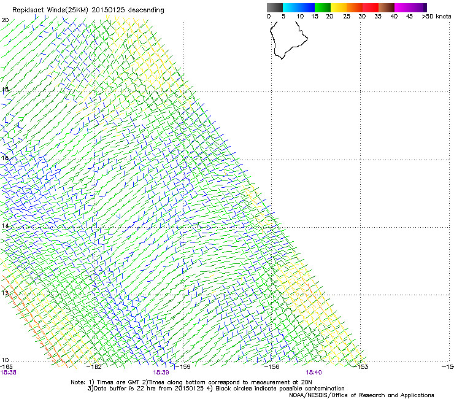Click legend tick label '40'
Screen dimensions: 454x399
pyautogui.click(x=394, y=17)
